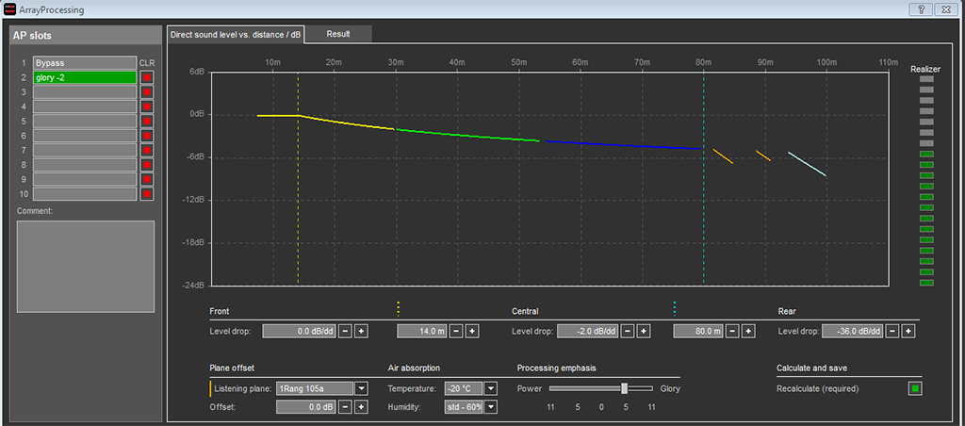965x426 pixels.
Task: Increase the Rear level drop value
Action: (x=909, y=331)
